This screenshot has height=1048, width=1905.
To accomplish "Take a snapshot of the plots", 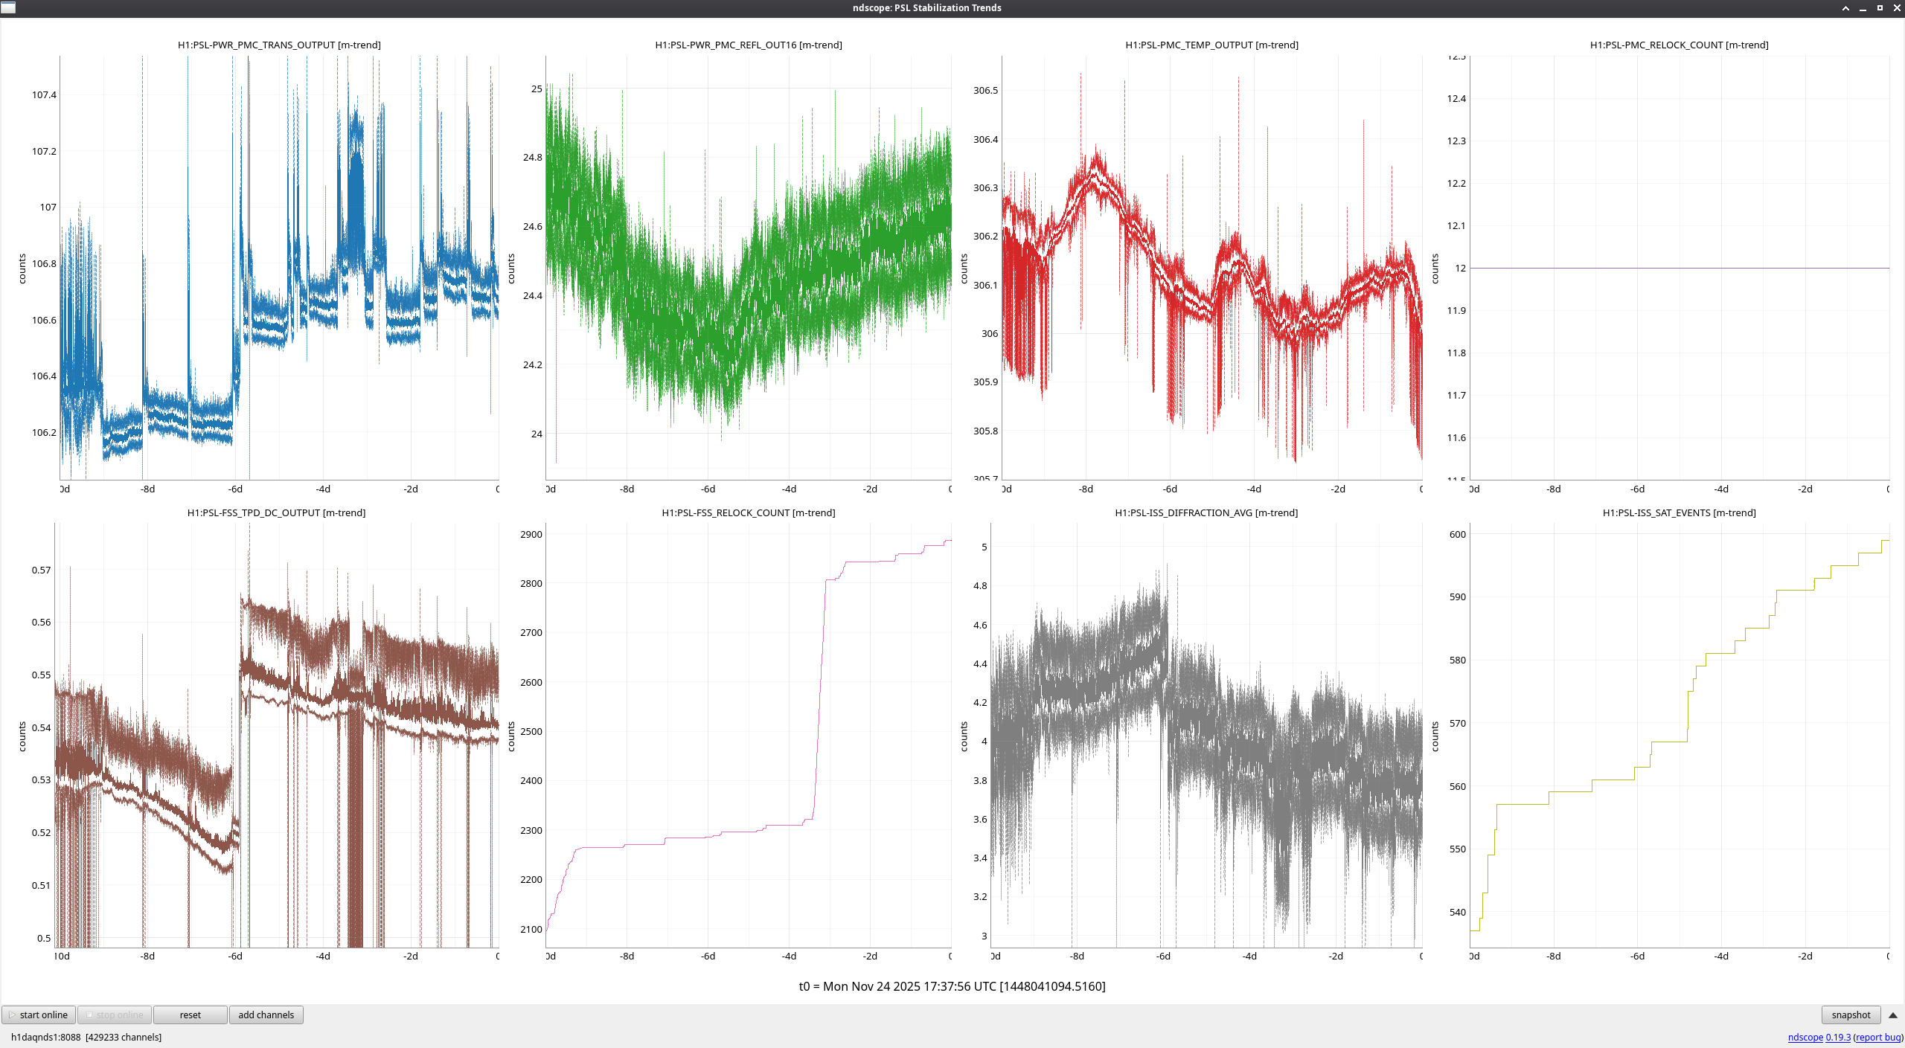I will [1850, 1015].
